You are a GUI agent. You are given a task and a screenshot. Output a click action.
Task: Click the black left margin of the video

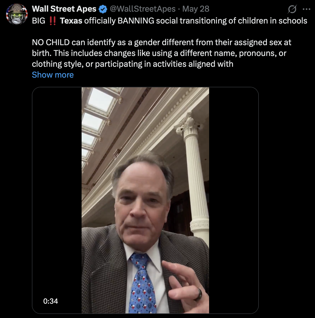click(57, 189)
